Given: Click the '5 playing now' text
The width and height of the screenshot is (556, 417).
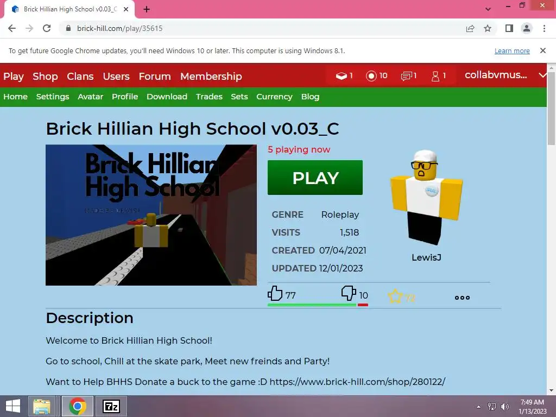Looking at the screenshot, I should [299, 150].
